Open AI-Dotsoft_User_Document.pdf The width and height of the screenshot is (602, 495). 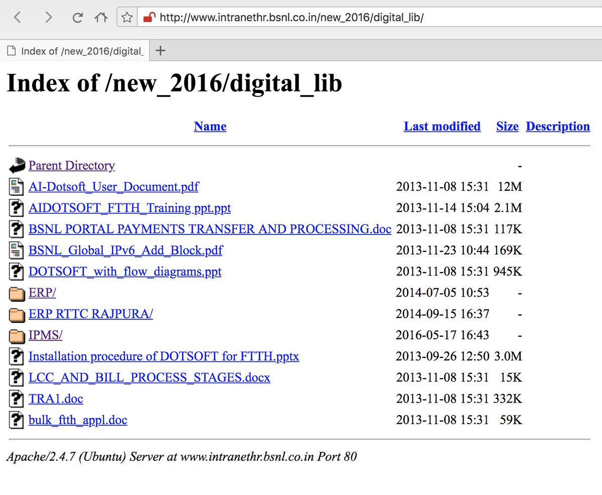(113, 187)
